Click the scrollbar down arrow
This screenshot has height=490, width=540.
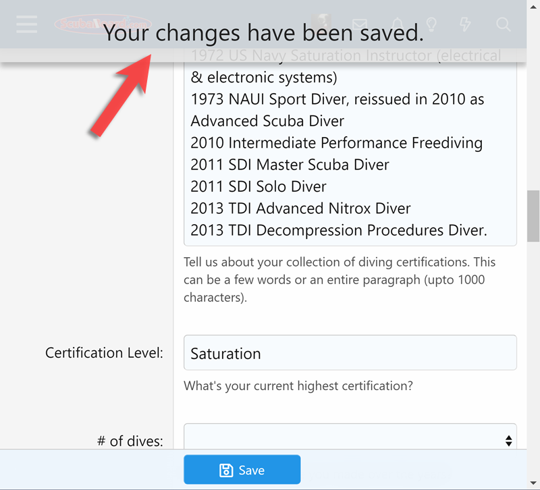point(533,483)
